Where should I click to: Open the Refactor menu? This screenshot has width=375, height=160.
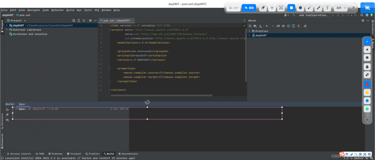(57, 10)
